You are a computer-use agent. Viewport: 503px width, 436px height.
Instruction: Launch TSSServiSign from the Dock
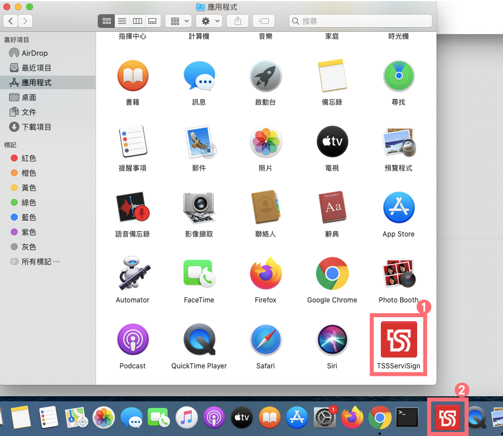pos(447,418)
